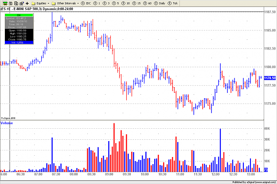Click the current price marker 1178.50

coord(270,78)
